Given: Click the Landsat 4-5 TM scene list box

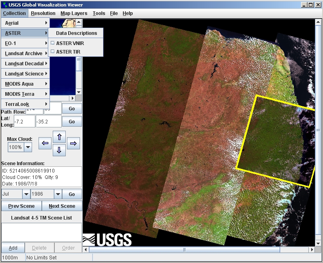Looking at the screenshot, I should pyautogui.click(x=42, y=232).
